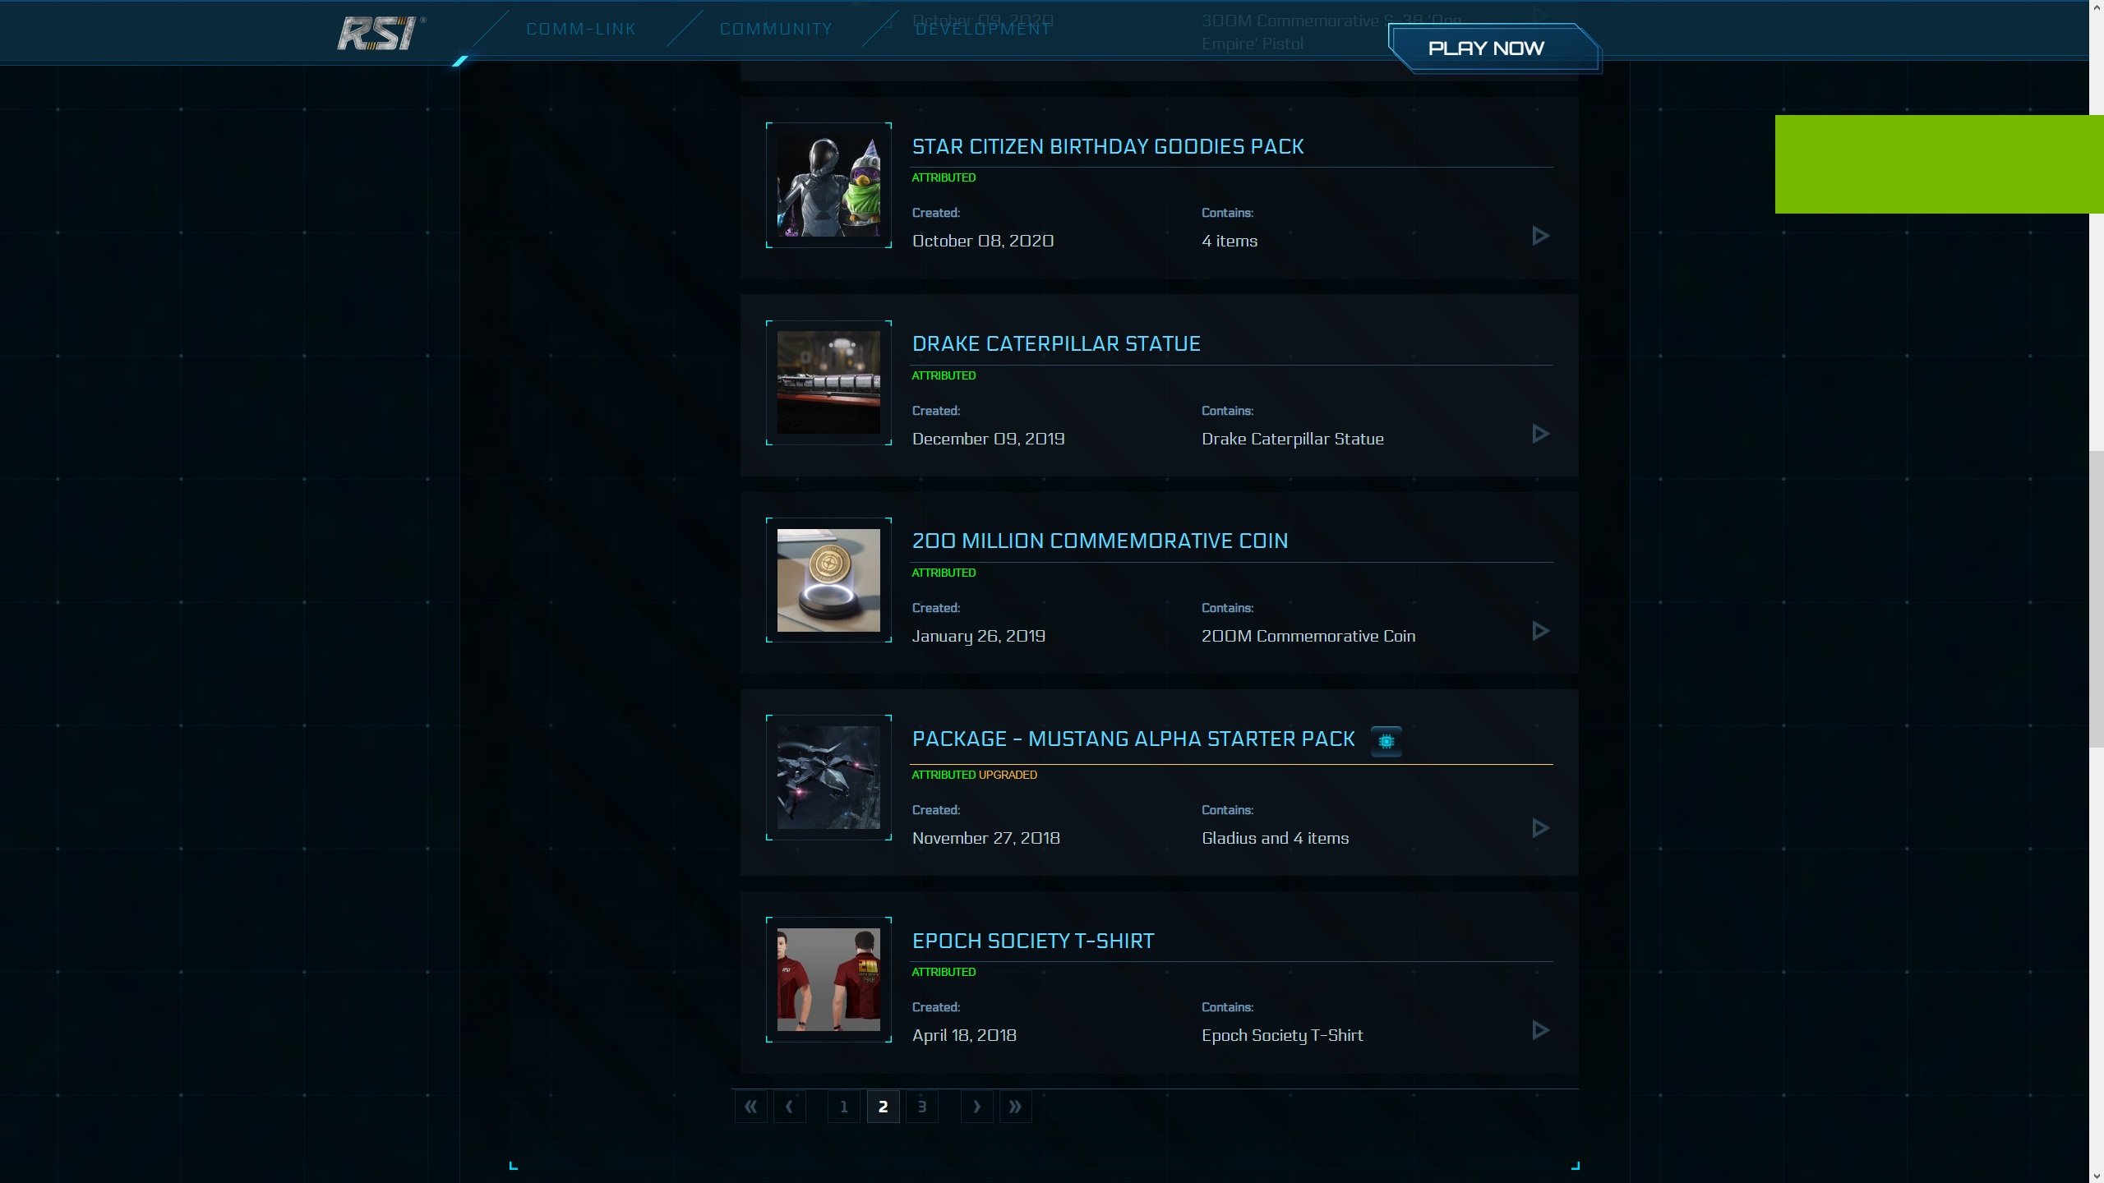Expand Mustang Alpha Starter Pack arrow
This screenshot has height=1183, width=2104.
coord(1541,828)
